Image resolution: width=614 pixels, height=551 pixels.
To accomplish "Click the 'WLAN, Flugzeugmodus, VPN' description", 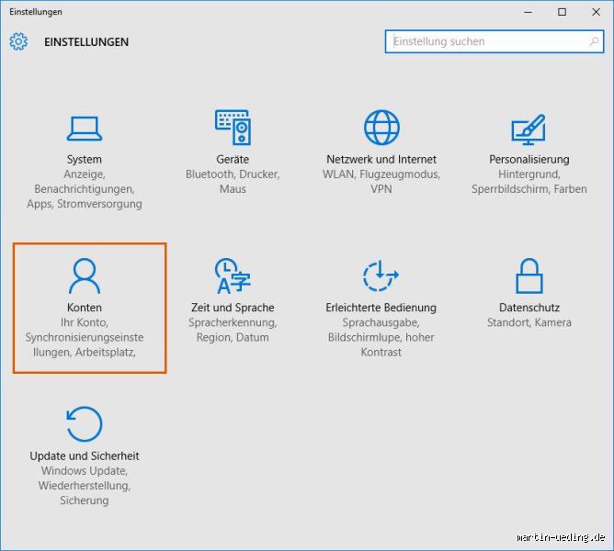I will (381, 182).
